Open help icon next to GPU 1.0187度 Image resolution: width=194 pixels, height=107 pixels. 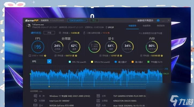click(121, 56)
